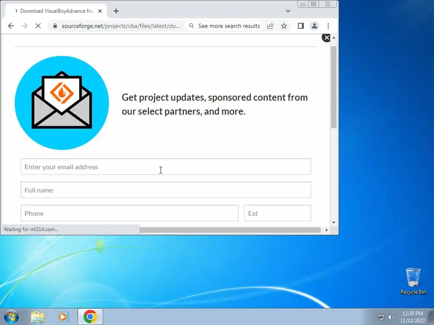The width and height of the screenshot is (434, 325).
Task: Open the Chrome profile avatar
Action: 314,26
